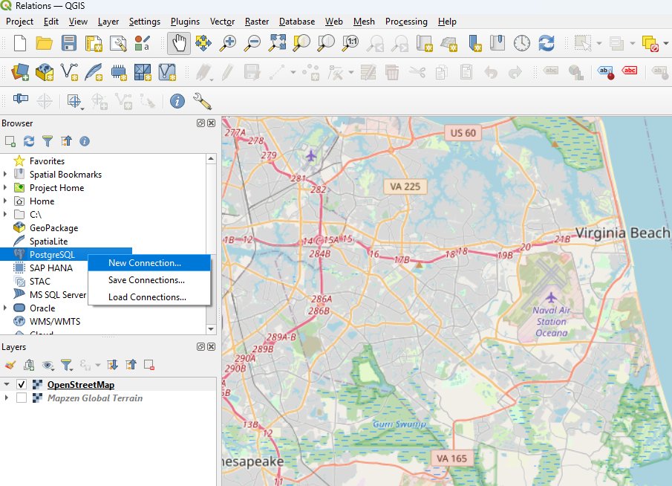Click New Mesh Layer icon
Viewport: 672px width, 486px height.
point(143,72)
